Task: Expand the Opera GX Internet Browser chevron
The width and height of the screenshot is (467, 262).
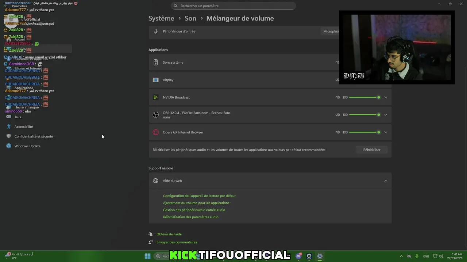Action: (x=386, y=132)
